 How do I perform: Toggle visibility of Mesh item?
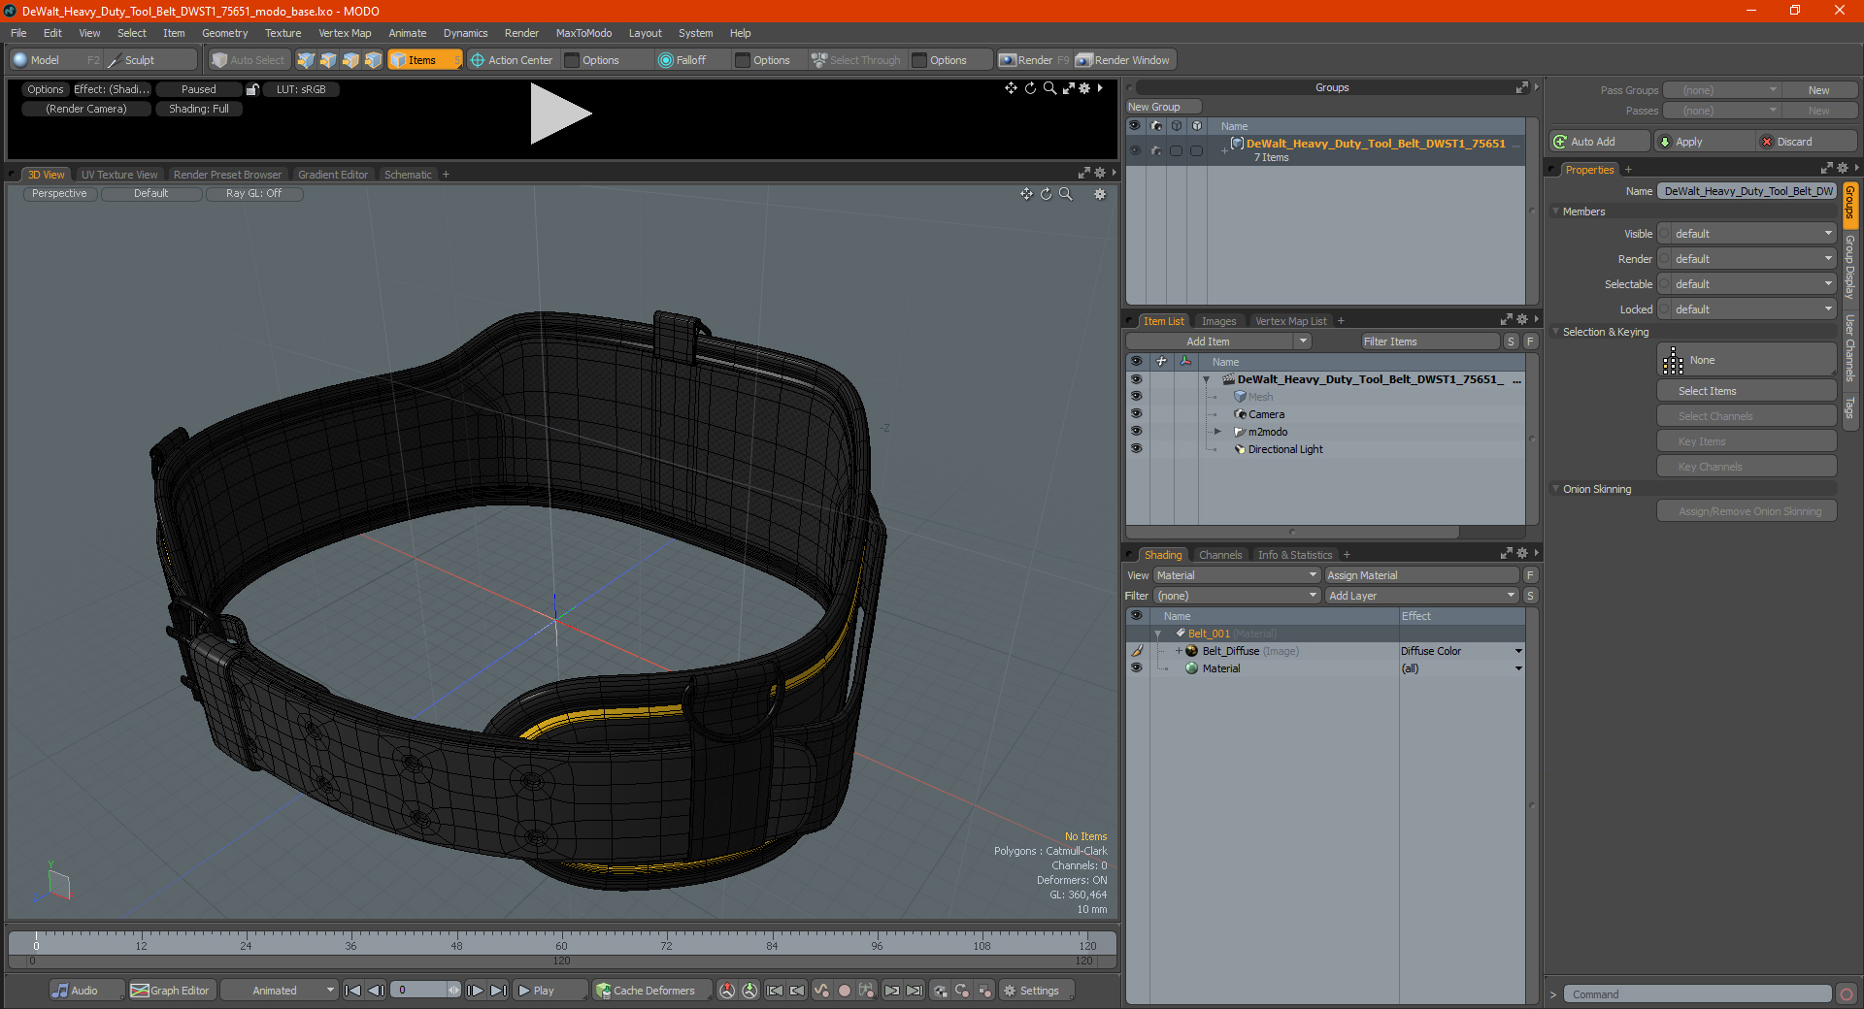pos(1136,397)
